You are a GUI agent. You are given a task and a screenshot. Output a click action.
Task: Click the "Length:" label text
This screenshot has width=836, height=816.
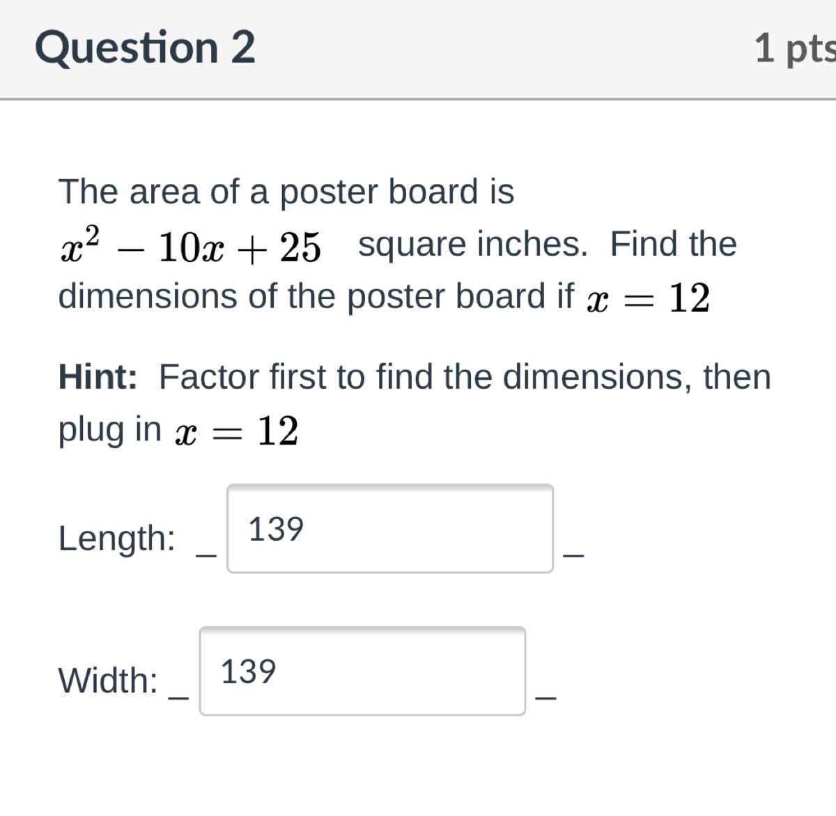coord(116,539)
